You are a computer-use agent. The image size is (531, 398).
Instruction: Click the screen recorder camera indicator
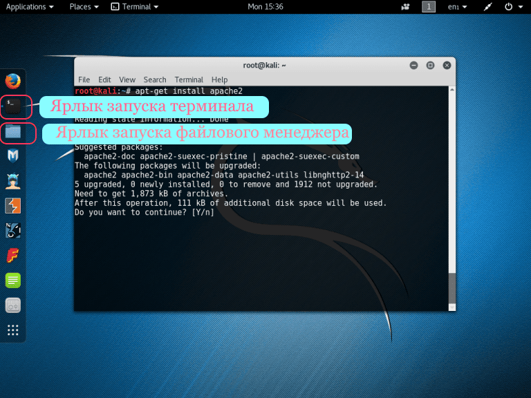pos(405,7)
